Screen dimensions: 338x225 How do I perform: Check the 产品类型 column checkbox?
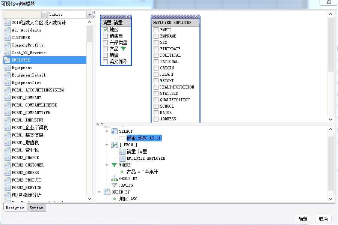point(105,42)
